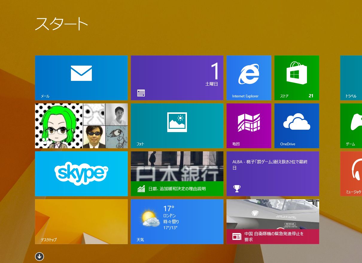Launch Internet Explorer via its e logo
Screen dimensions: 362x263
pos(249,74)
